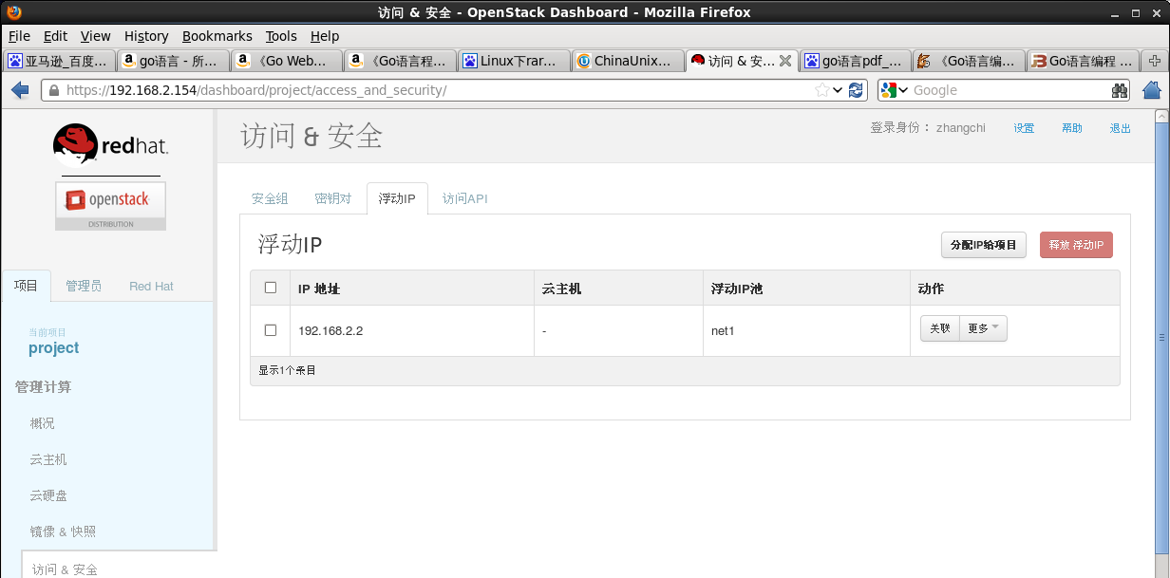Screen dimensions: 1170x578
Task: Open the 更多 actions dropdown
Action: pos(983,328)
